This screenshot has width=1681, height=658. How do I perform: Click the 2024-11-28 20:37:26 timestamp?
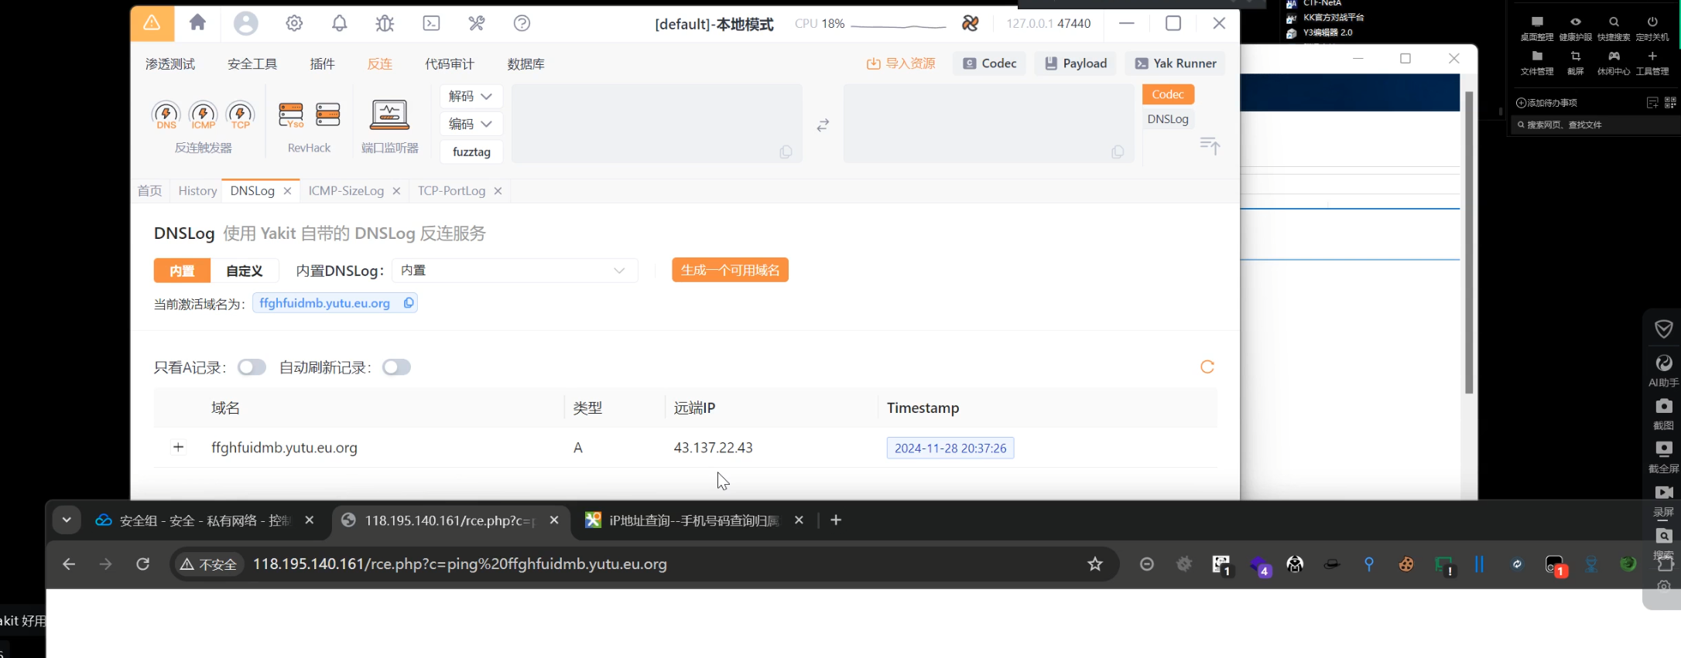coord(950,448)
